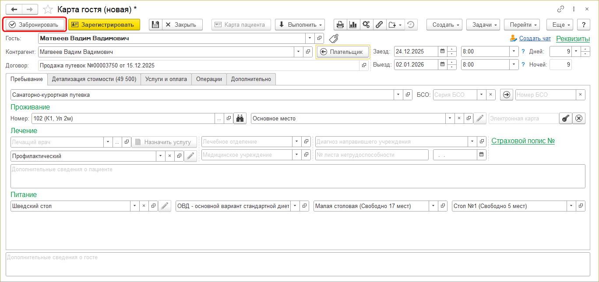Click the chain link icon in toolbar
Viewport: 599px width, 282px height.
pos(379,25)
